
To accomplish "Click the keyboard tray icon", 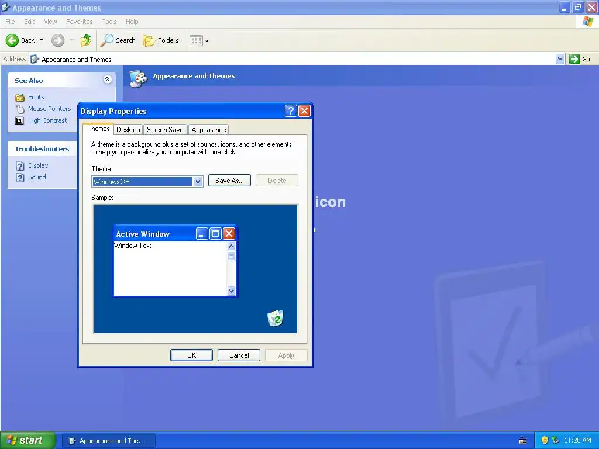I will (x=523, y=441).
